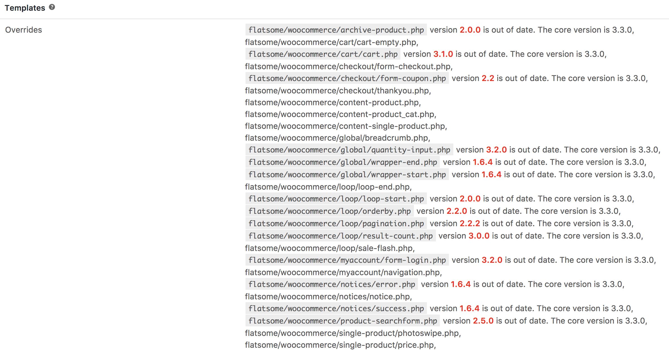Click red version 2.5.0 of product-searchform.php
Screen dimensions: 669x350
pos(483,321)
